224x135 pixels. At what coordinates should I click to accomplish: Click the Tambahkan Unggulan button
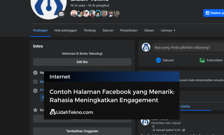point(82,131)
